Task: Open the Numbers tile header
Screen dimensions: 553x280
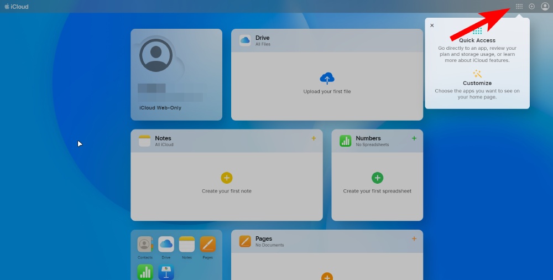Action: click(x=368, y=141)
